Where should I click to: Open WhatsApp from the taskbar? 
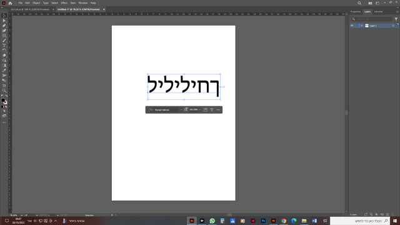pos(212,221)
